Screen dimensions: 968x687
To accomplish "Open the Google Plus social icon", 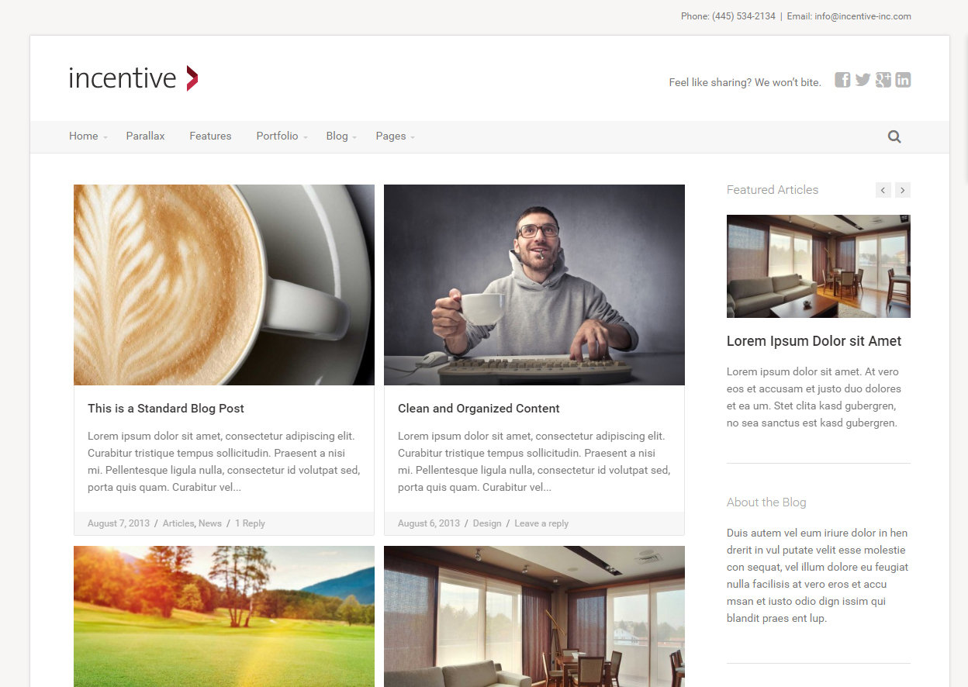I will click(883, 80).
